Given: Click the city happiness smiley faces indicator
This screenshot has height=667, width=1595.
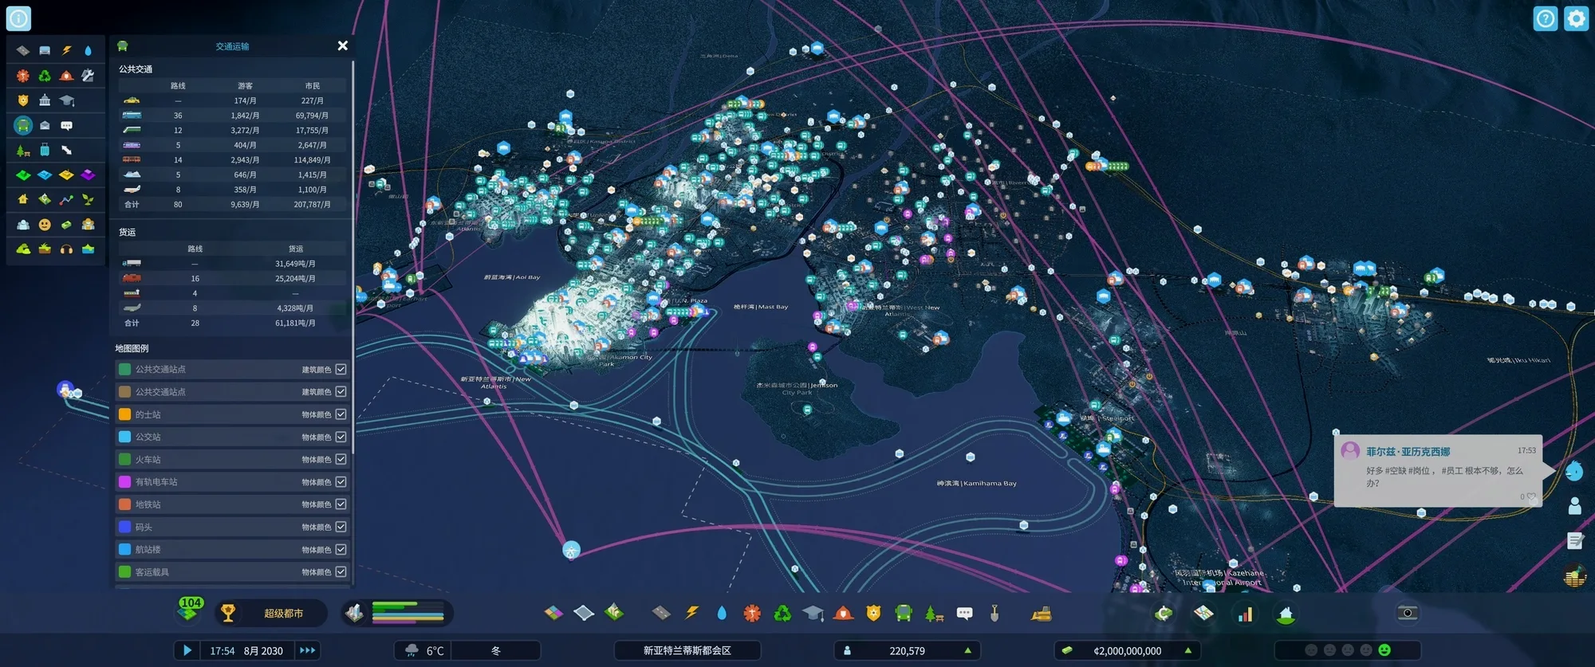Looking at the screenshot, I should click(1348, 650).
